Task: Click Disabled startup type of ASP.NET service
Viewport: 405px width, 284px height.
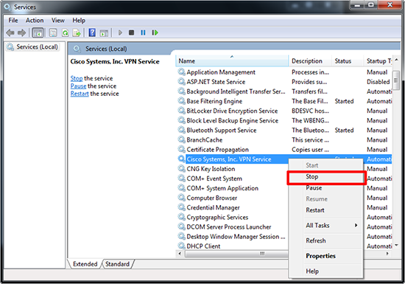Action: pos(378,82)
